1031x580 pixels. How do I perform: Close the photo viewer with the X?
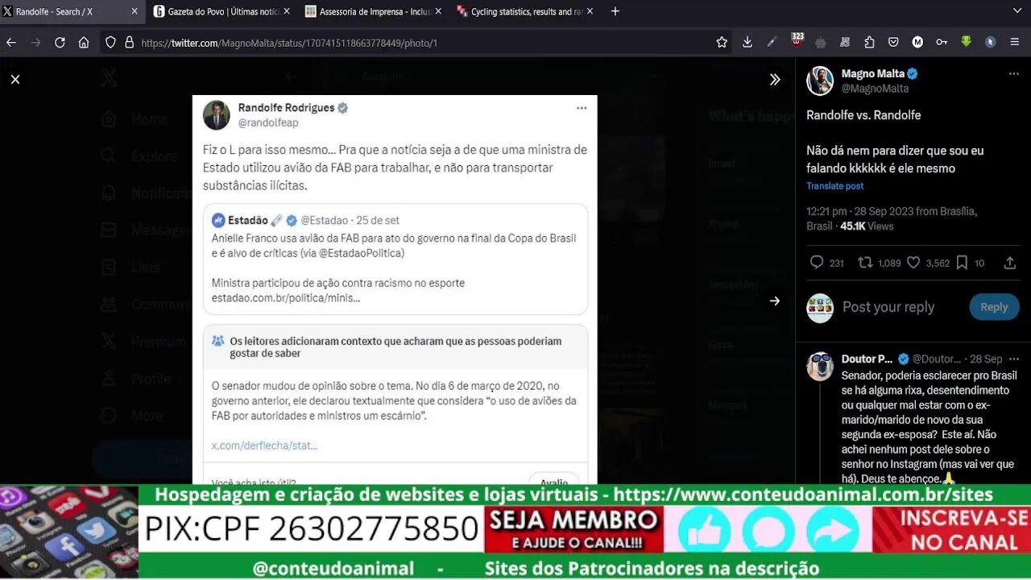tap(15, 79)
